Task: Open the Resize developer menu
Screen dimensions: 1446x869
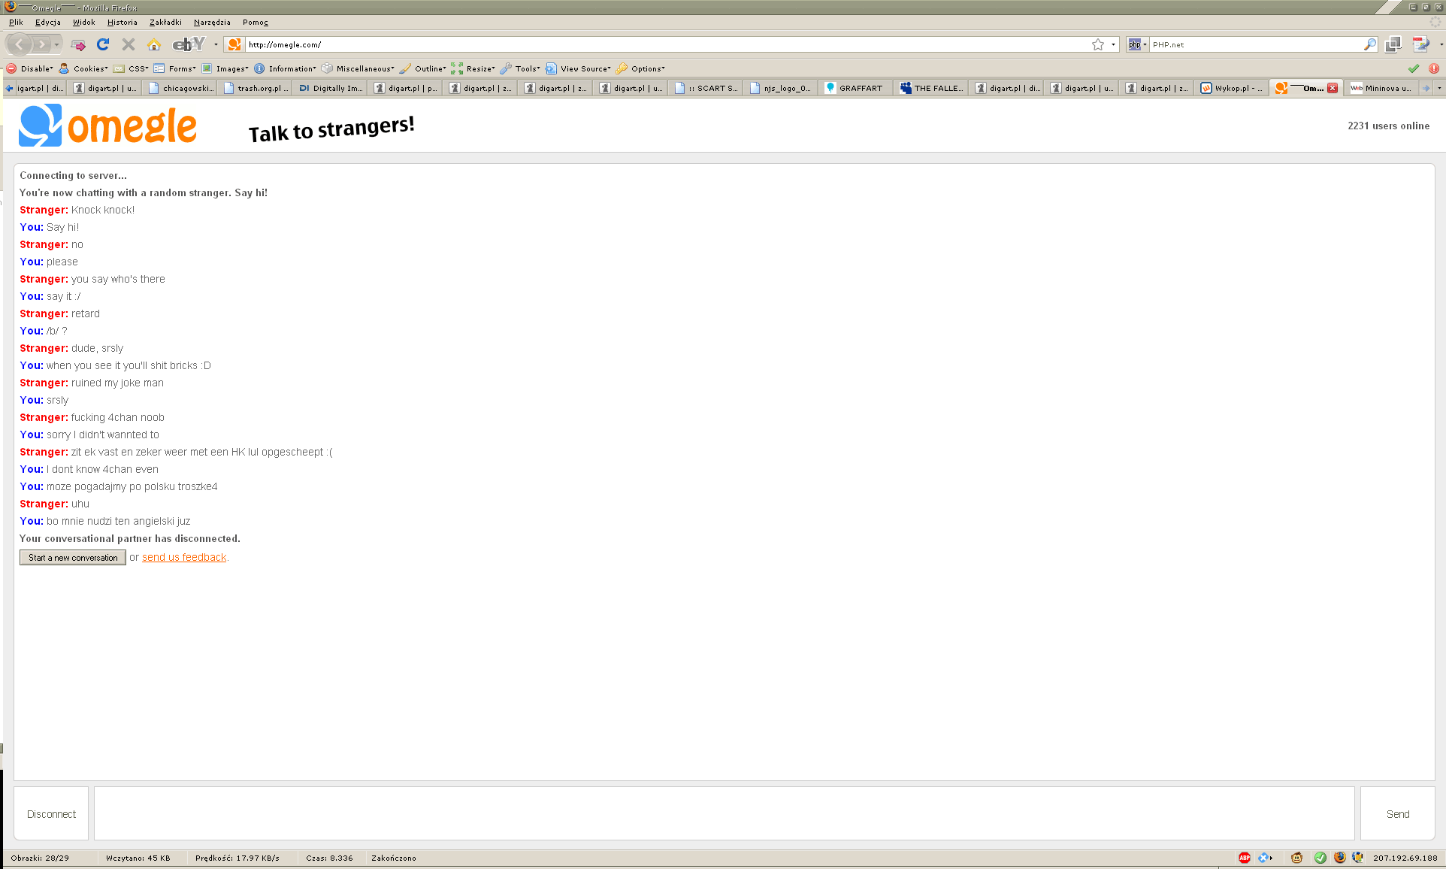Action: (474, 68)
